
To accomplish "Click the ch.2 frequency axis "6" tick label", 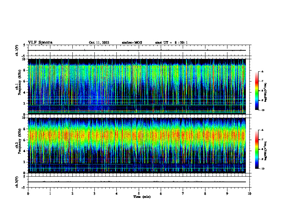I will (24, 140).
